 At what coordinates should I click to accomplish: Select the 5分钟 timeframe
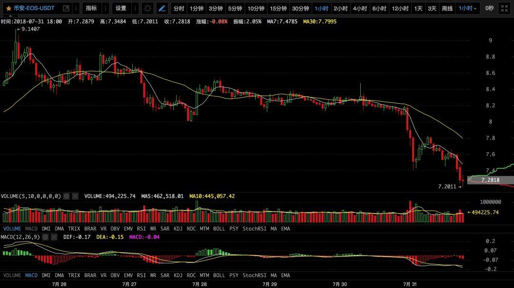coord(235,9)
